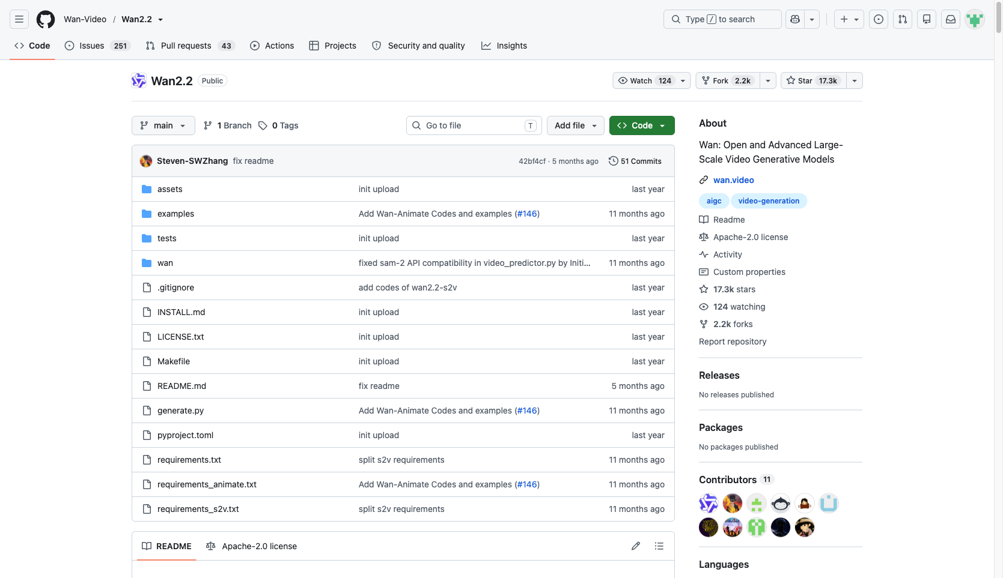Expand the Fork options caret

768,80
